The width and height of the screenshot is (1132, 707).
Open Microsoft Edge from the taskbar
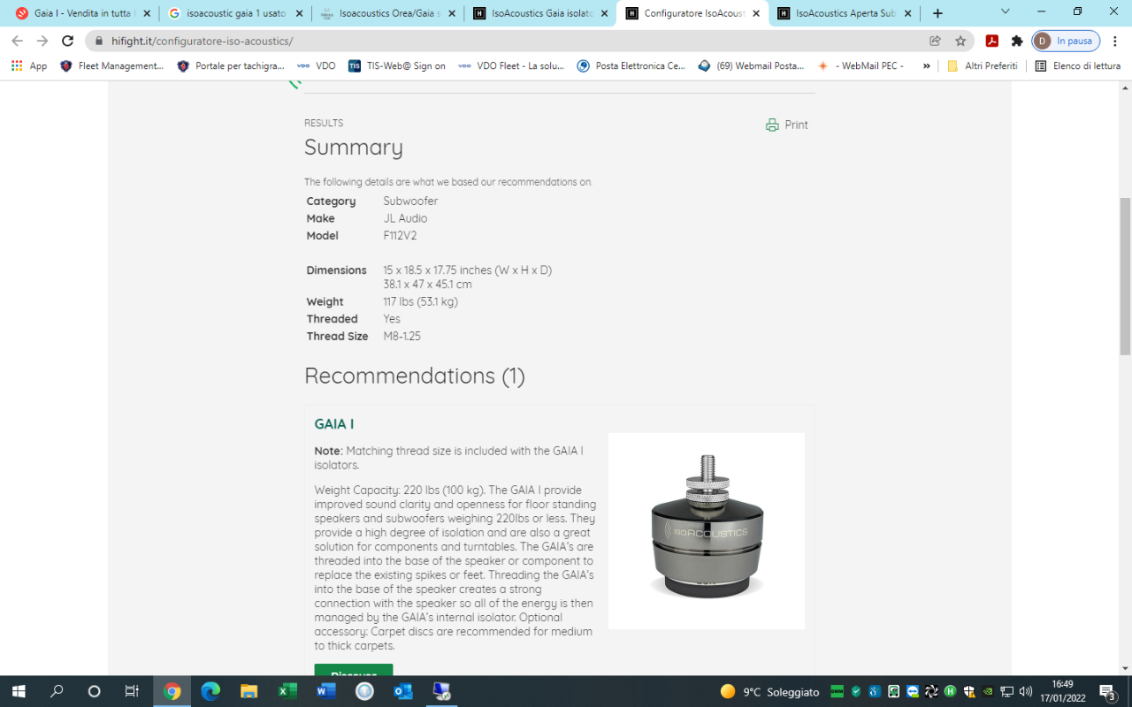point(210,691)
